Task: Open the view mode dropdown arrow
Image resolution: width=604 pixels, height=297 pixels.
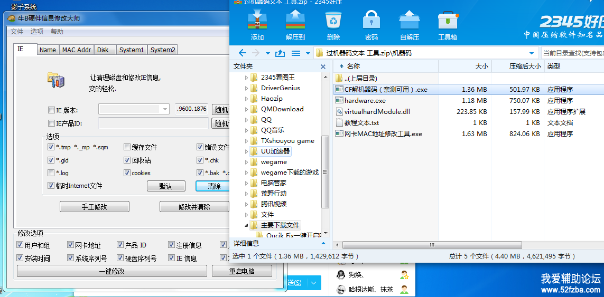Action: click(x=308, y=53)
